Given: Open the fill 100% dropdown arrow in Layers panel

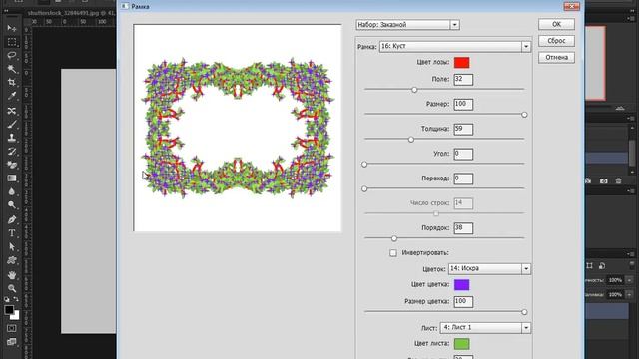Looking at the screenshot, I should [x=629, y=294].
